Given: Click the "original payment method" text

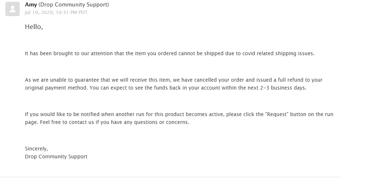Looking at the screenshot, I should (x=53, y=88).
